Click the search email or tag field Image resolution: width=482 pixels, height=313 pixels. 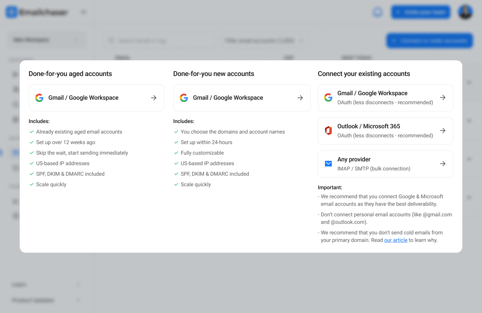159,40
